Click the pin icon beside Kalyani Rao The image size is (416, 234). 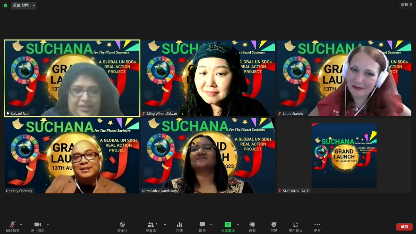click(x=8, y=113)
